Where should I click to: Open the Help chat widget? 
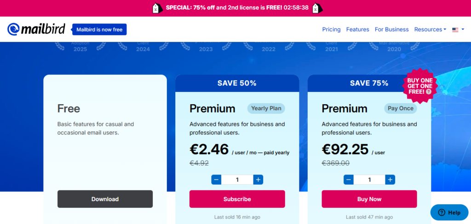(x=449, y=213)
